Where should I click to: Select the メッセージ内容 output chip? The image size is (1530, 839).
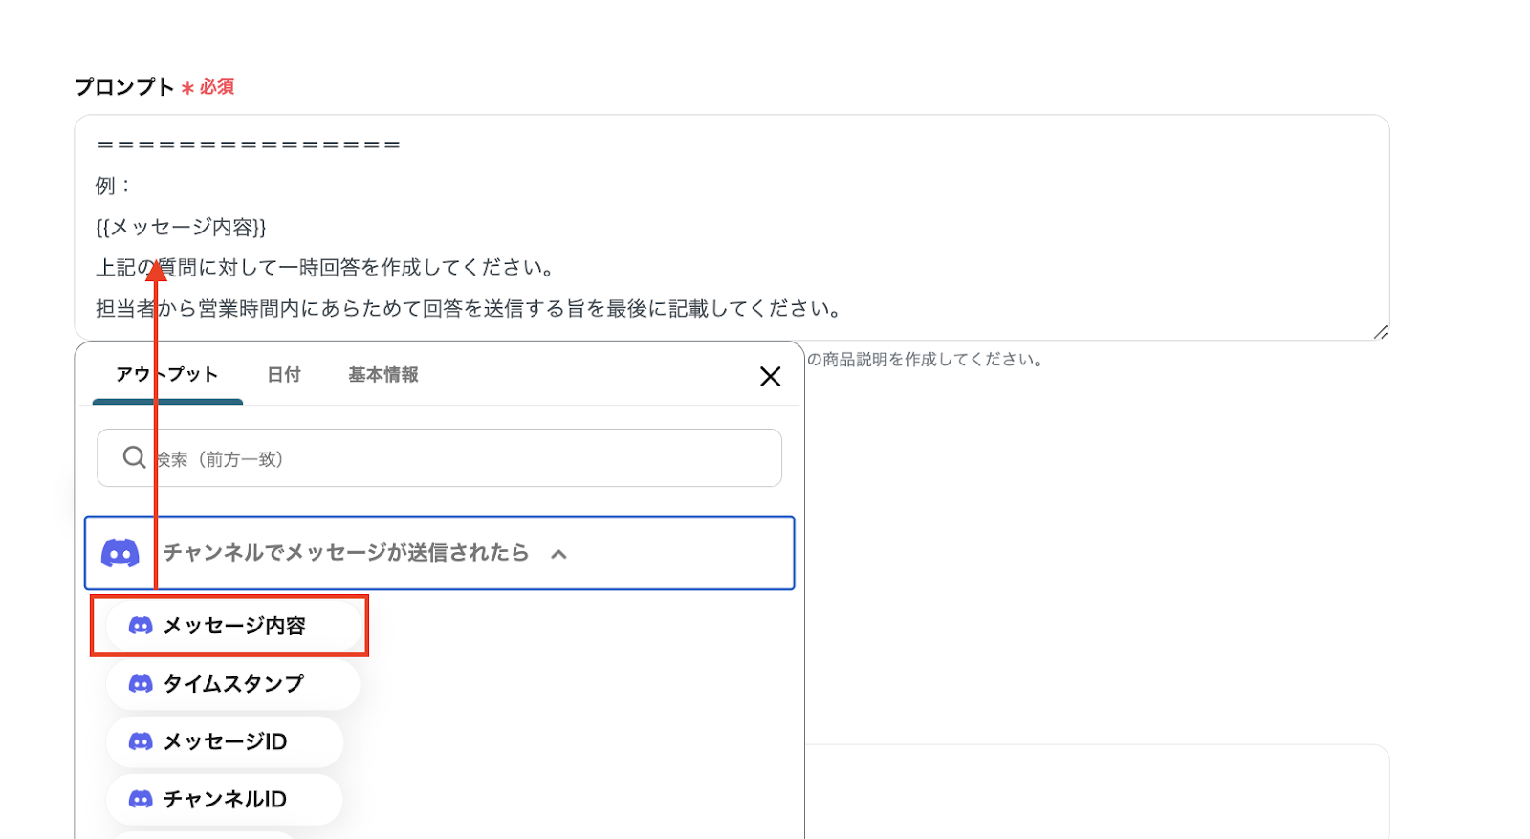click(233, 626)
